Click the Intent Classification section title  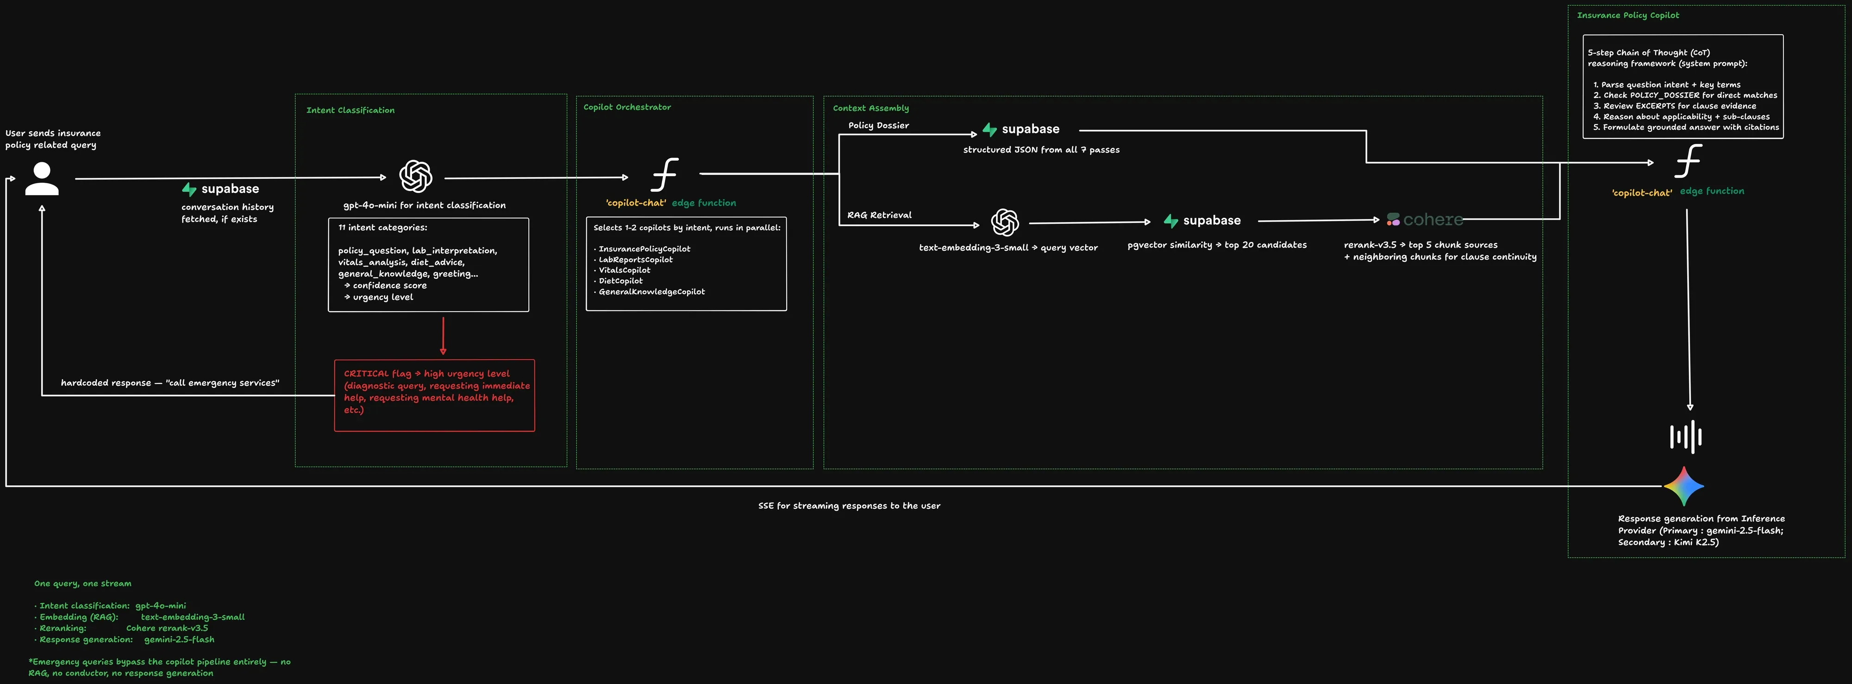(x=350, y=110)
